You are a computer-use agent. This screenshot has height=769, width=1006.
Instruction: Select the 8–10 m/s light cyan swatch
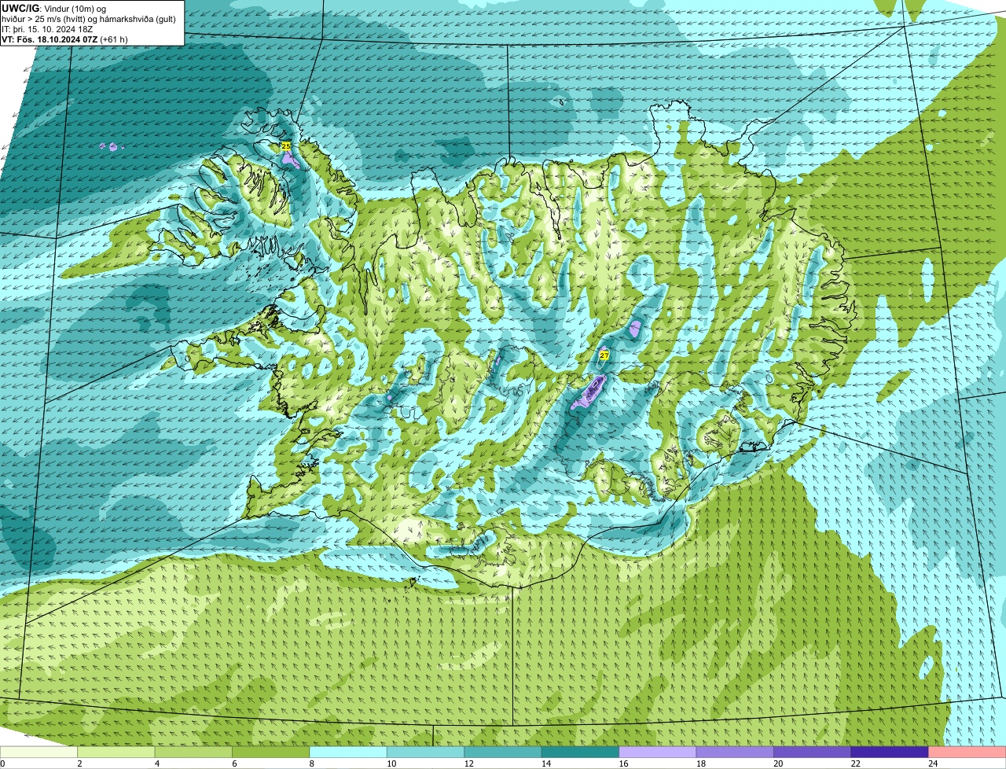(348, 752)
